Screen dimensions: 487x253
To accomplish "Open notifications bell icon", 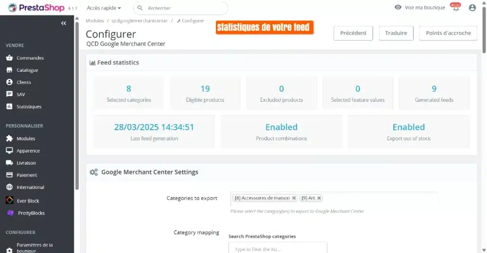I will click(x=455, y=8).
